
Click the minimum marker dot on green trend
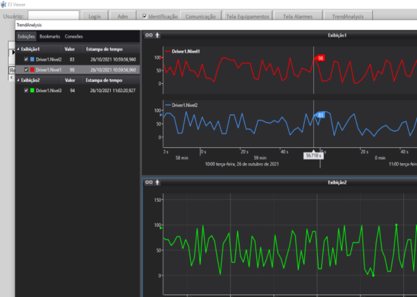[373, 275]
